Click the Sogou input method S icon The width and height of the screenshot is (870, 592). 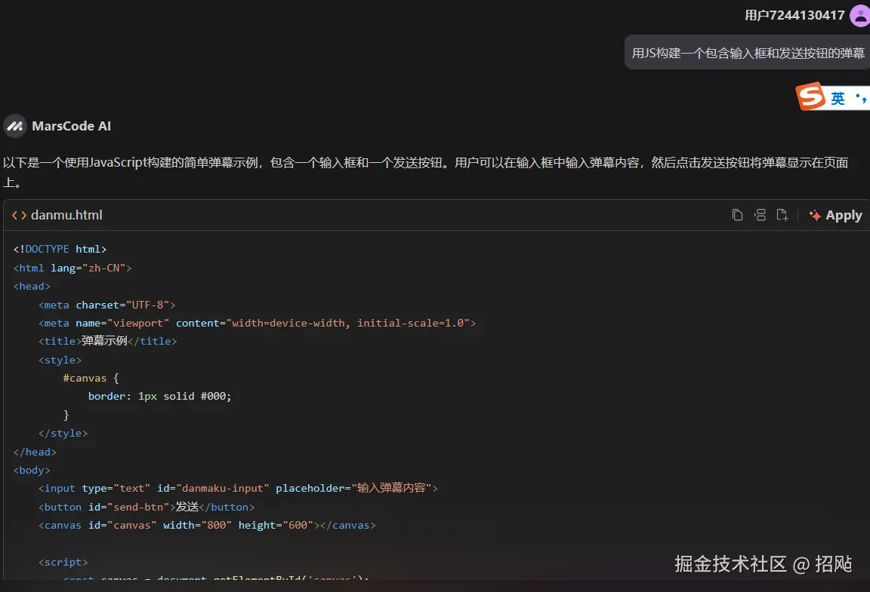click(x=811, y=97)
